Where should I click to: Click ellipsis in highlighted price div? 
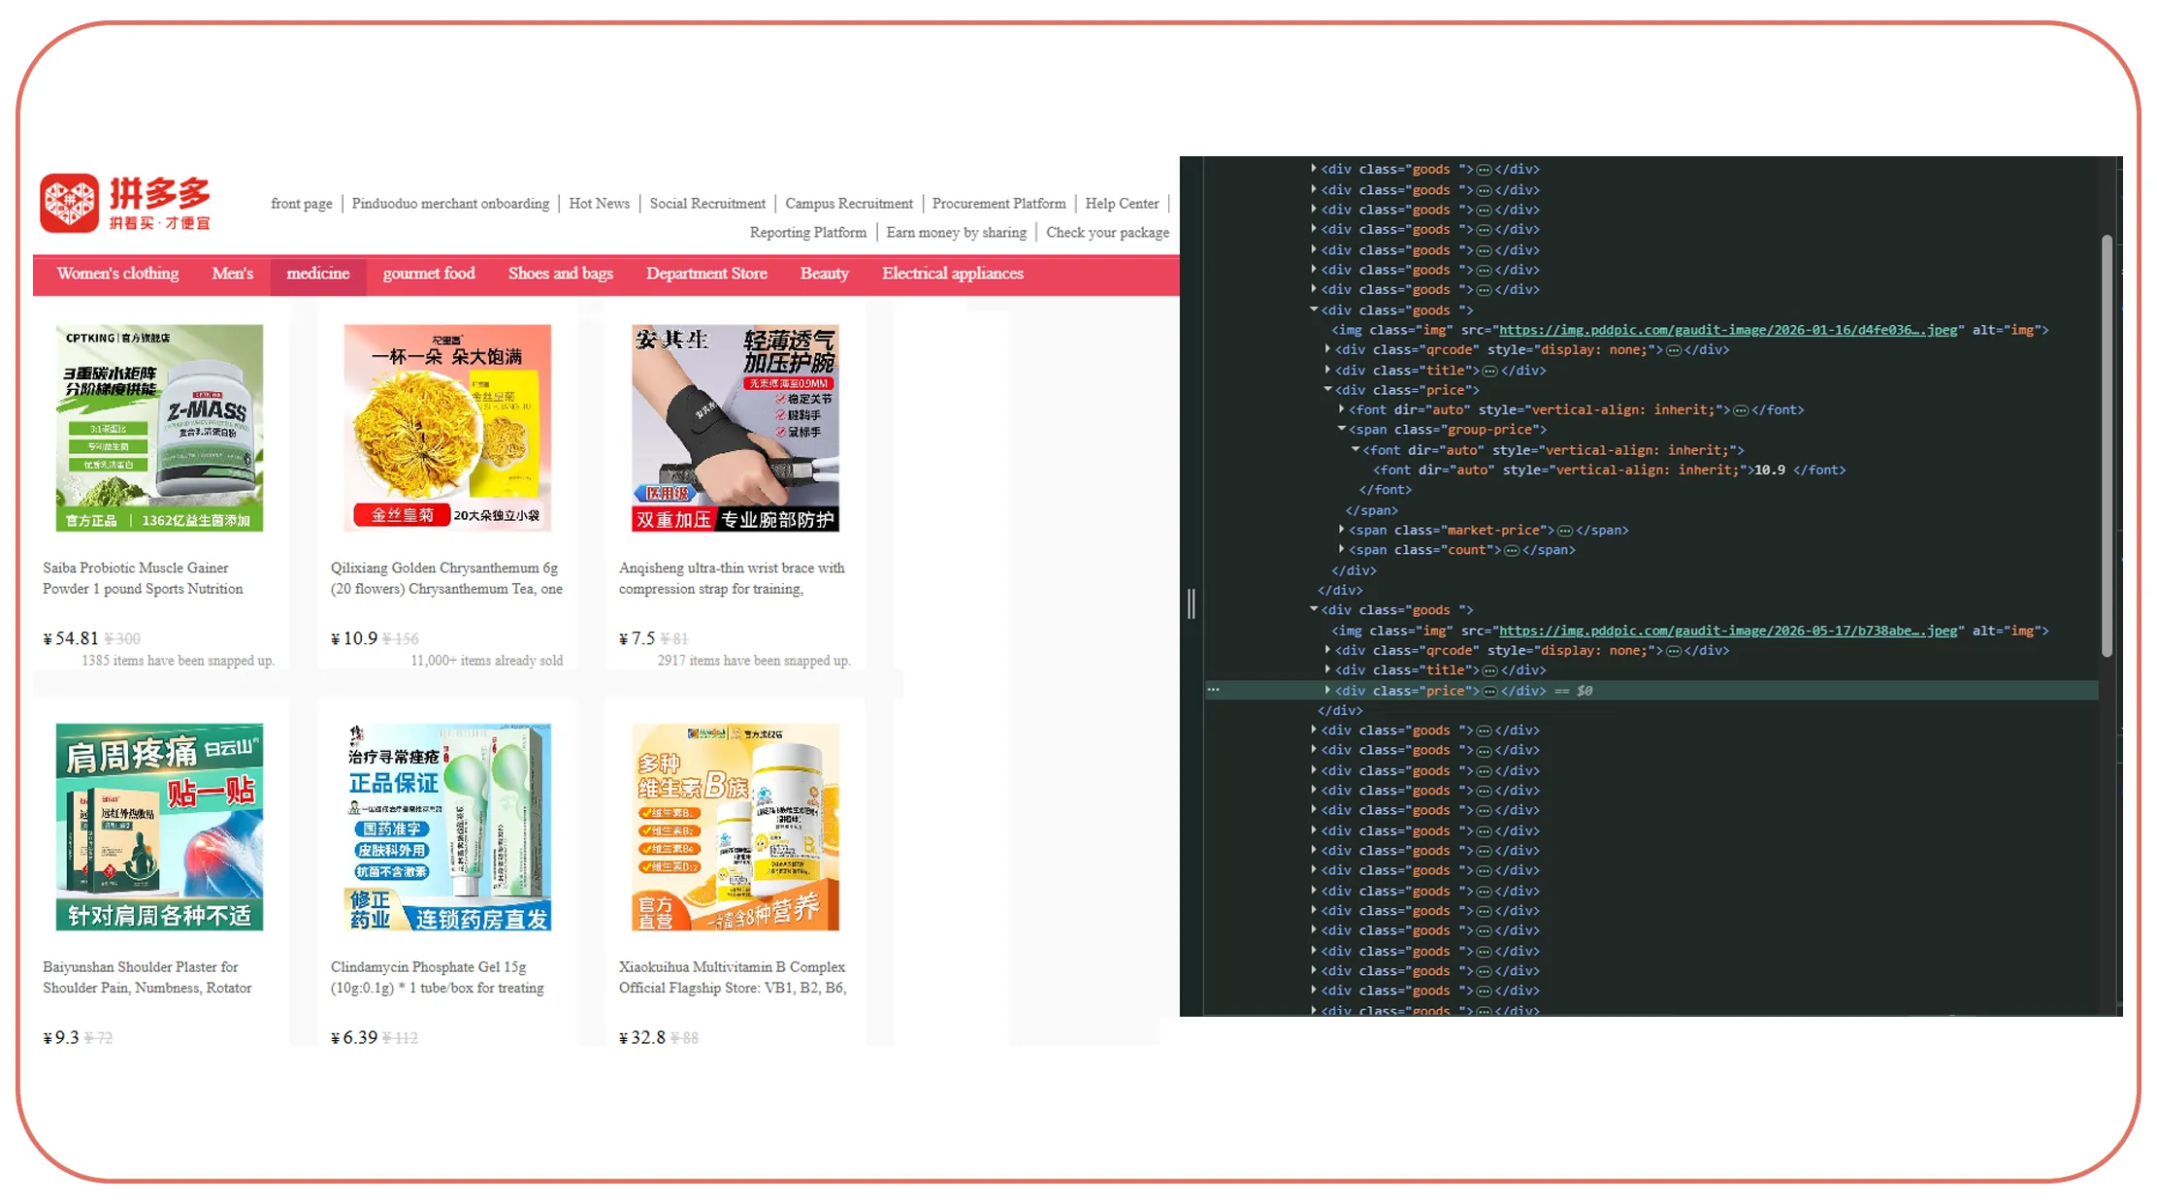coord(1489,691)
